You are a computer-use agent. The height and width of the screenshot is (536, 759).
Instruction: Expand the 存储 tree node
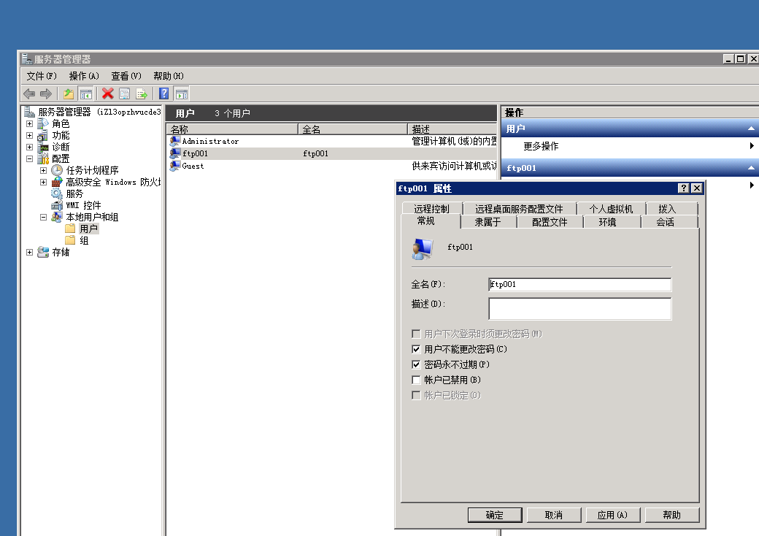(x=30, y=252)
